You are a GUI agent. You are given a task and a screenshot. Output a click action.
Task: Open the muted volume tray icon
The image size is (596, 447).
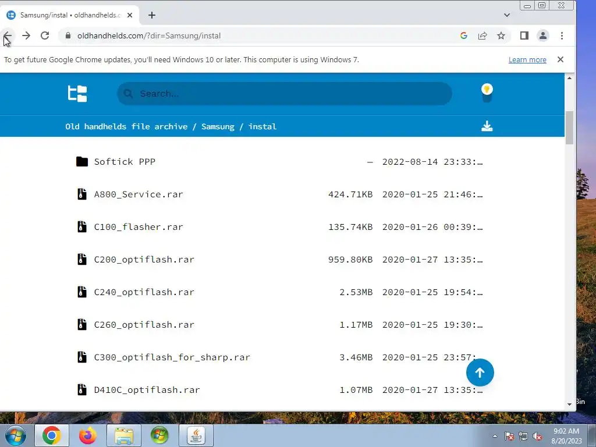[x=537, y=437]
